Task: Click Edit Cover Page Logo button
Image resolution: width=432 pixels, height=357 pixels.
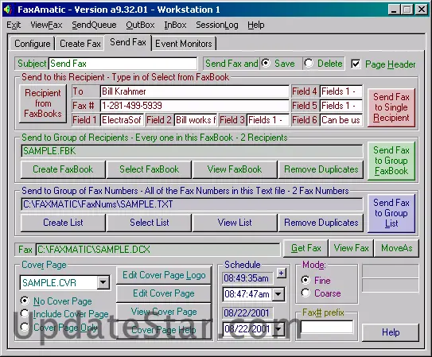Action: 164,275
